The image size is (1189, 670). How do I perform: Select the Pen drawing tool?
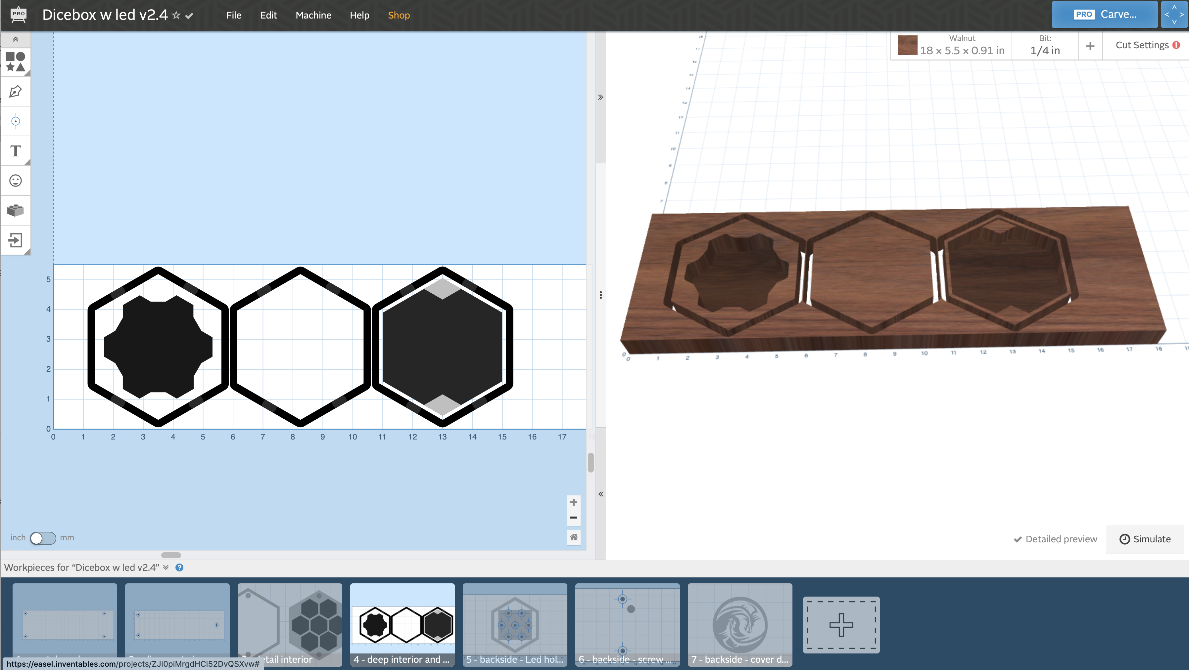[15, 92]
